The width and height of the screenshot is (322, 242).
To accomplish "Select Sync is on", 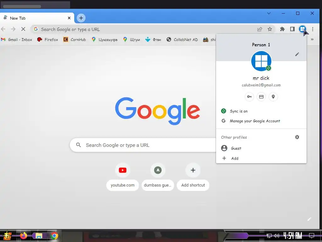I will [x=261, y=111].
